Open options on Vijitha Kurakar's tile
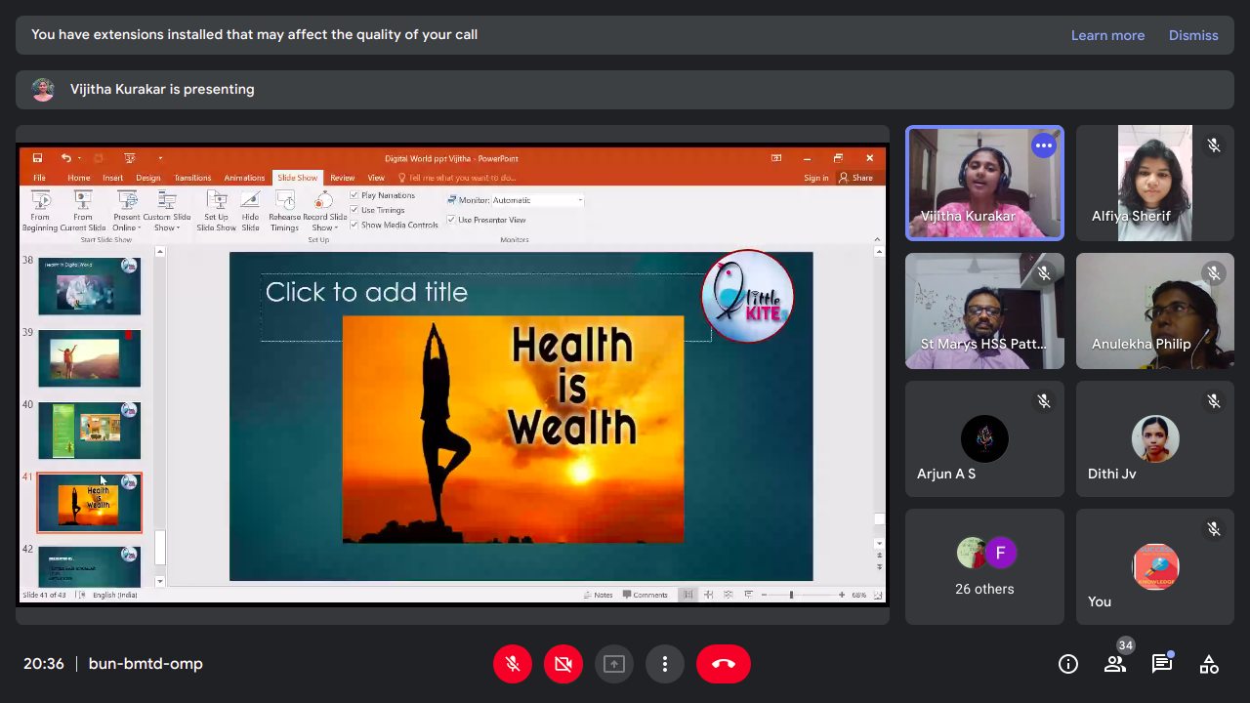 tap(1044, 145)
